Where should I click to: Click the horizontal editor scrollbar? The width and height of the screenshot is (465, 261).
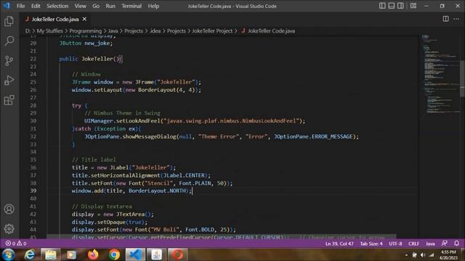[x=221, y=237]
